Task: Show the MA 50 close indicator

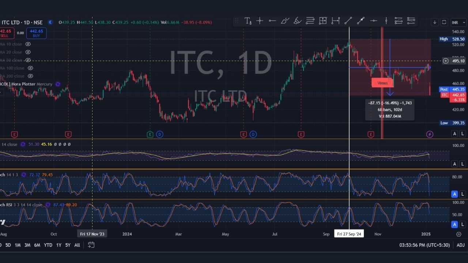Action: [x=28, y=60]
